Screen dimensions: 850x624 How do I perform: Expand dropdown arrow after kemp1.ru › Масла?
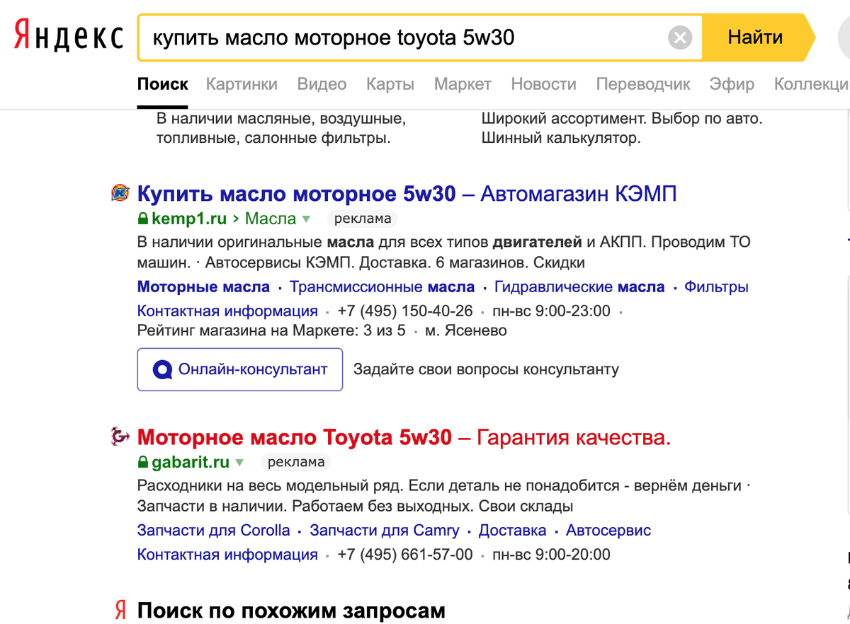click(x=306, y=219)
